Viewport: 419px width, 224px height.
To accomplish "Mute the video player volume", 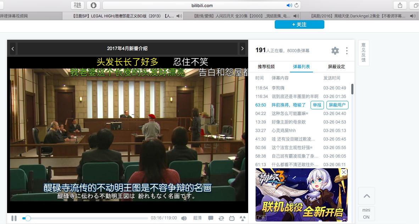I will click(x=184, y=218).
